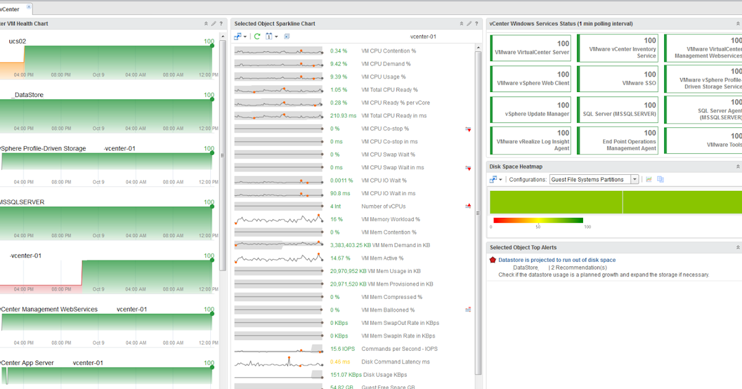Collapse vCenter Windows Services Status panel
This screenshot has height=389, width=742.
[x=738, y=23]
